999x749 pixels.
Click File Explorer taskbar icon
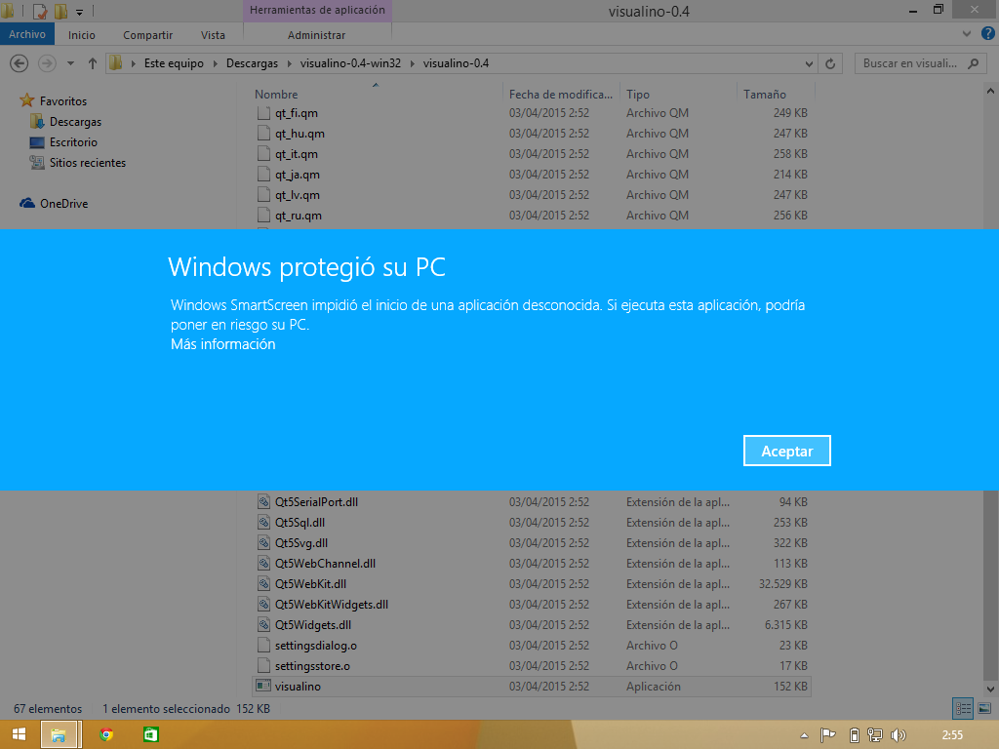[x=59, y=734]
